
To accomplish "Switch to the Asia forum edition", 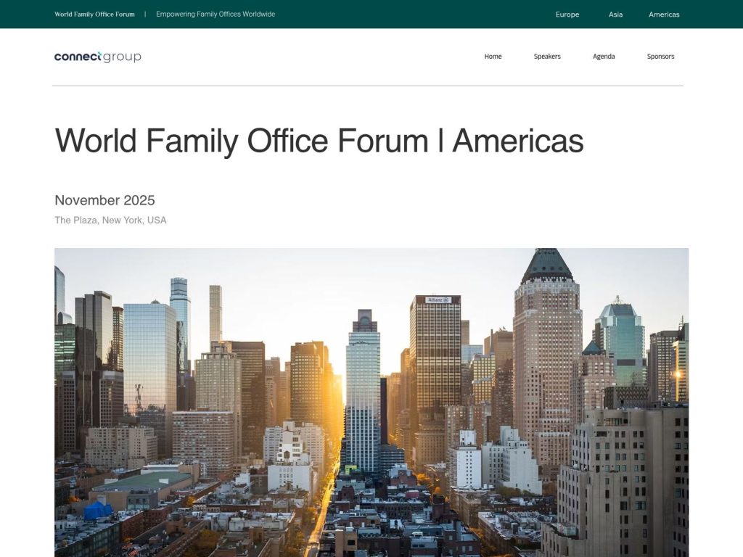I will pos(615,14).
